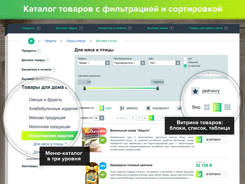Click the star icon next to рейтингу
The image size is (245, 184).
click(x=195, y=91)
